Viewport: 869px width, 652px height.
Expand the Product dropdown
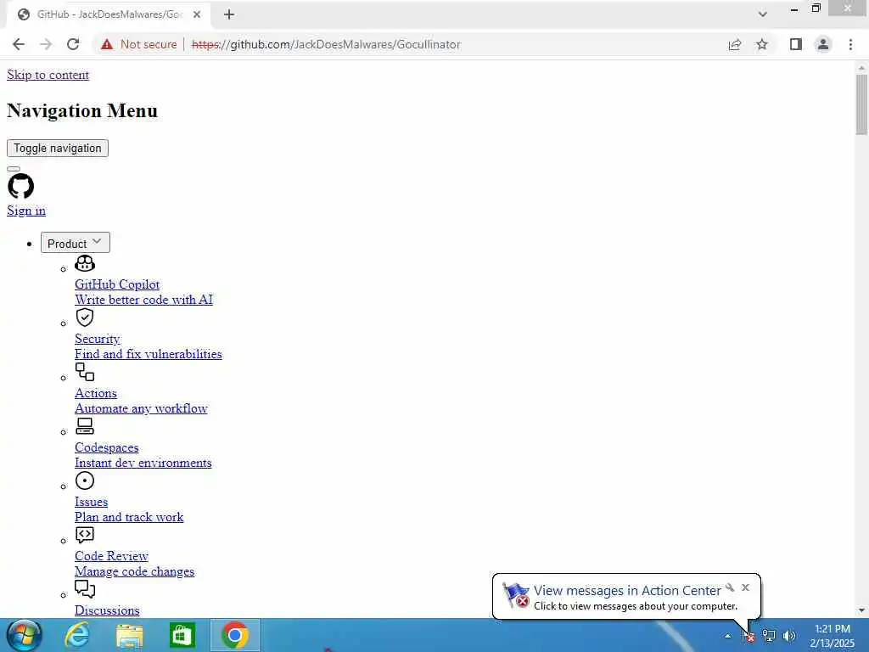76,243
